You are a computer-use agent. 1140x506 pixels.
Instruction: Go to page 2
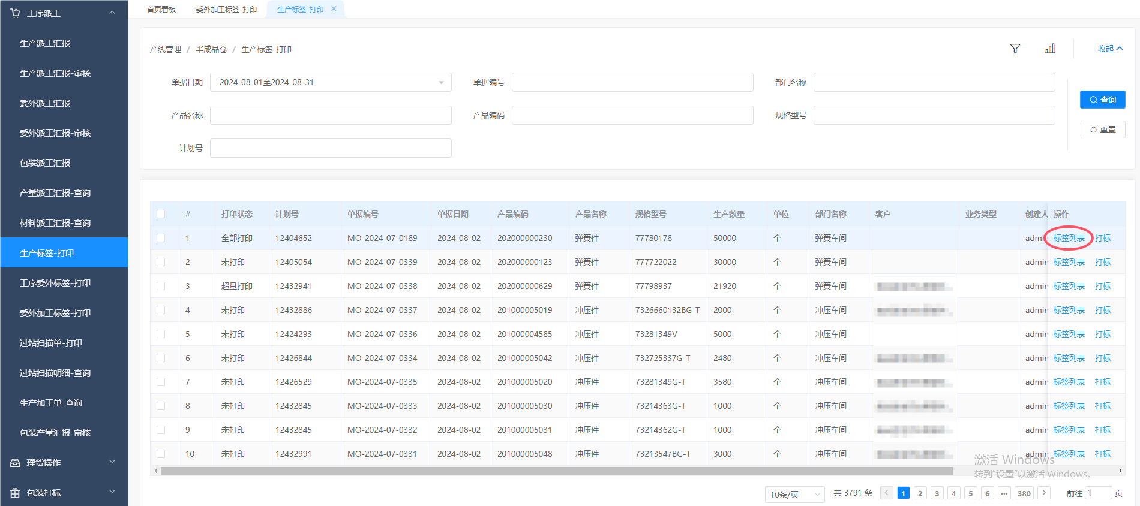pyautogui.click(x=920, y=493)
